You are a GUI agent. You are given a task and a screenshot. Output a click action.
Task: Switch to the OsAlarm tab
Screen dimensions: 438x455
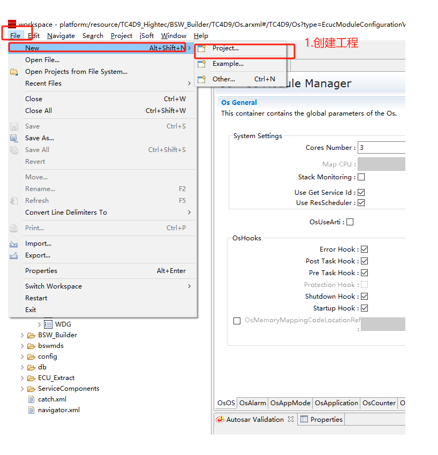[253, 403]
